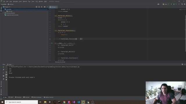Click pin tab icon in Run panel
This screenshot has width=186, height=104.
tap(3, 79)
